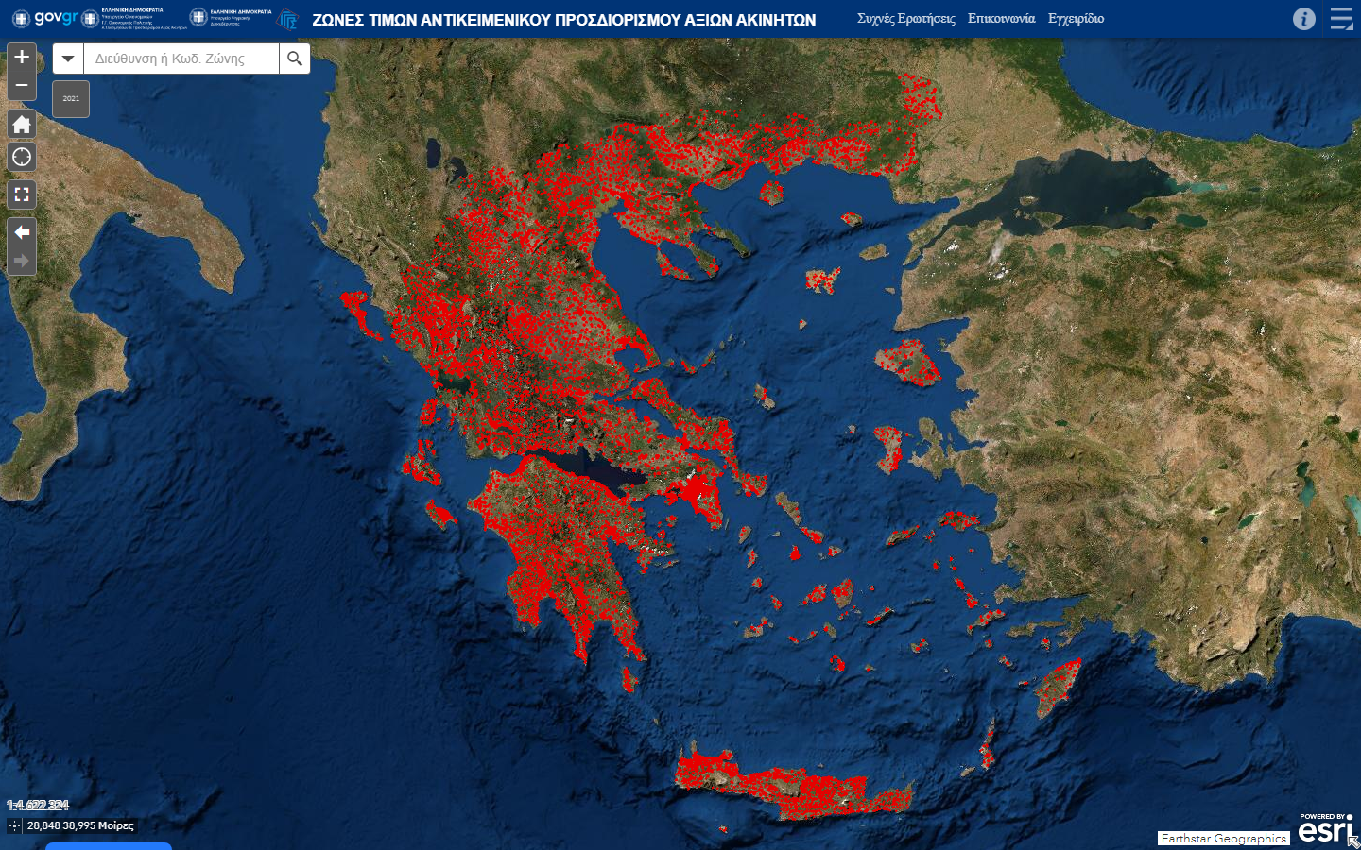Toggle the coordinate capture crosshair icon

[14, 825]
